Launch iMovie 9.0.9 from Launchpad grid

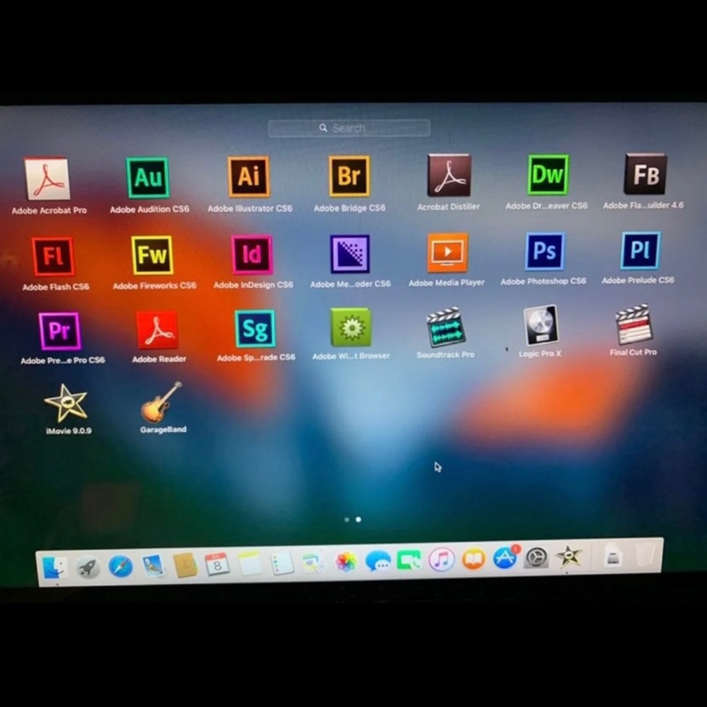[66, 403]
